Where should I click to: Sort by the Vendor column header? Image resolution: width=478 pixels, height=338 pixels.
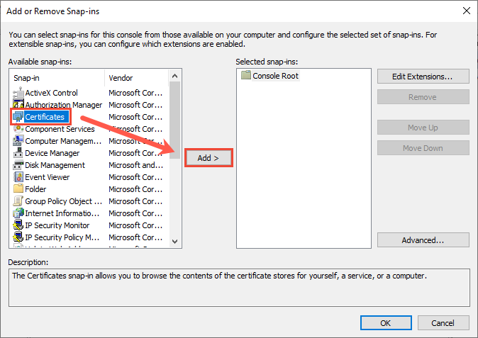pyautogui.click(x=136, y=78)
